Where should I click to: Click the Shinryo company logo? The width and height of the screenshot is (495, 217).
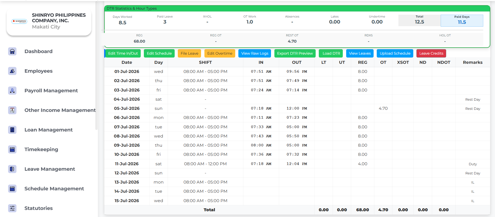point(19,21)
